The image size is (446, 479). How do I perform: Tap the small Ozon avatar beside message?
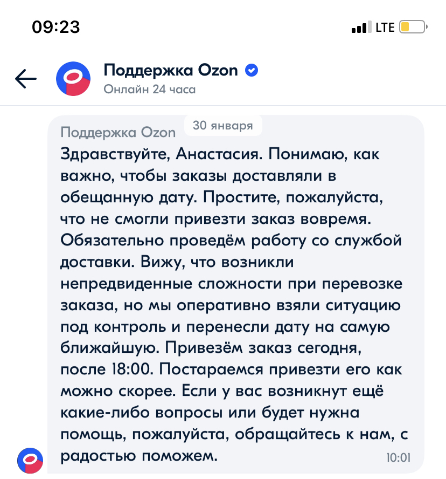tap(30, 460)
